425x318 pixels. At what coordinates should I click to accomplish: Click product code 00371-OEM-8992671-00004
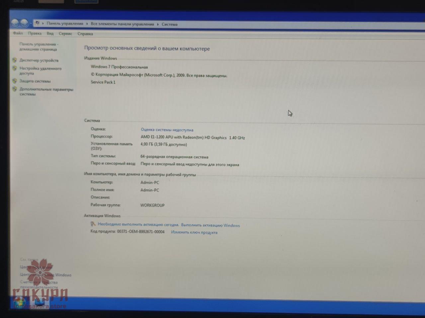pos(141,231)
